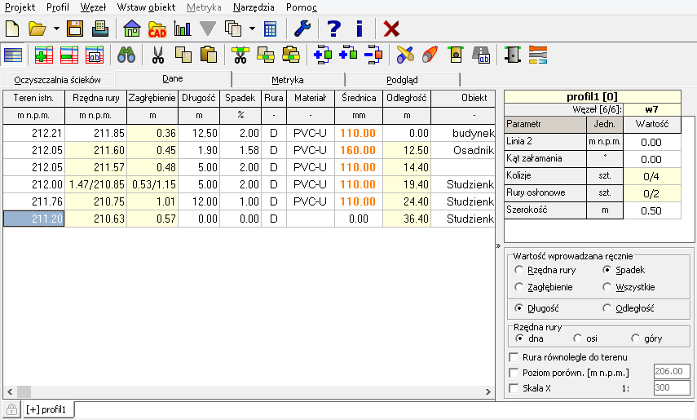697x420 pixels.
Task: Paste with the plain clipboard icon
Action: coord(209,55)
